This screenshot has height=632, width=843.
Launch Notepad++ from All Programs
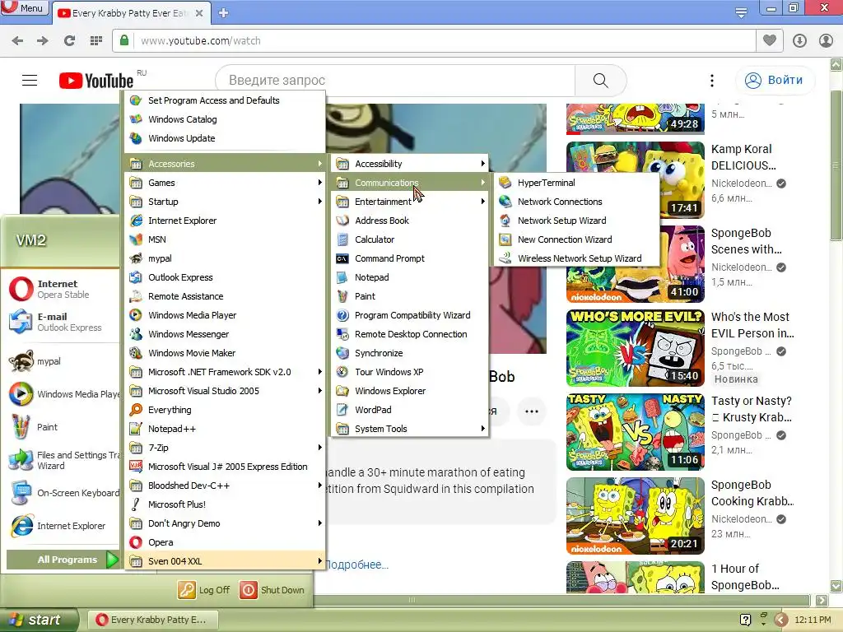pos(225,429)
